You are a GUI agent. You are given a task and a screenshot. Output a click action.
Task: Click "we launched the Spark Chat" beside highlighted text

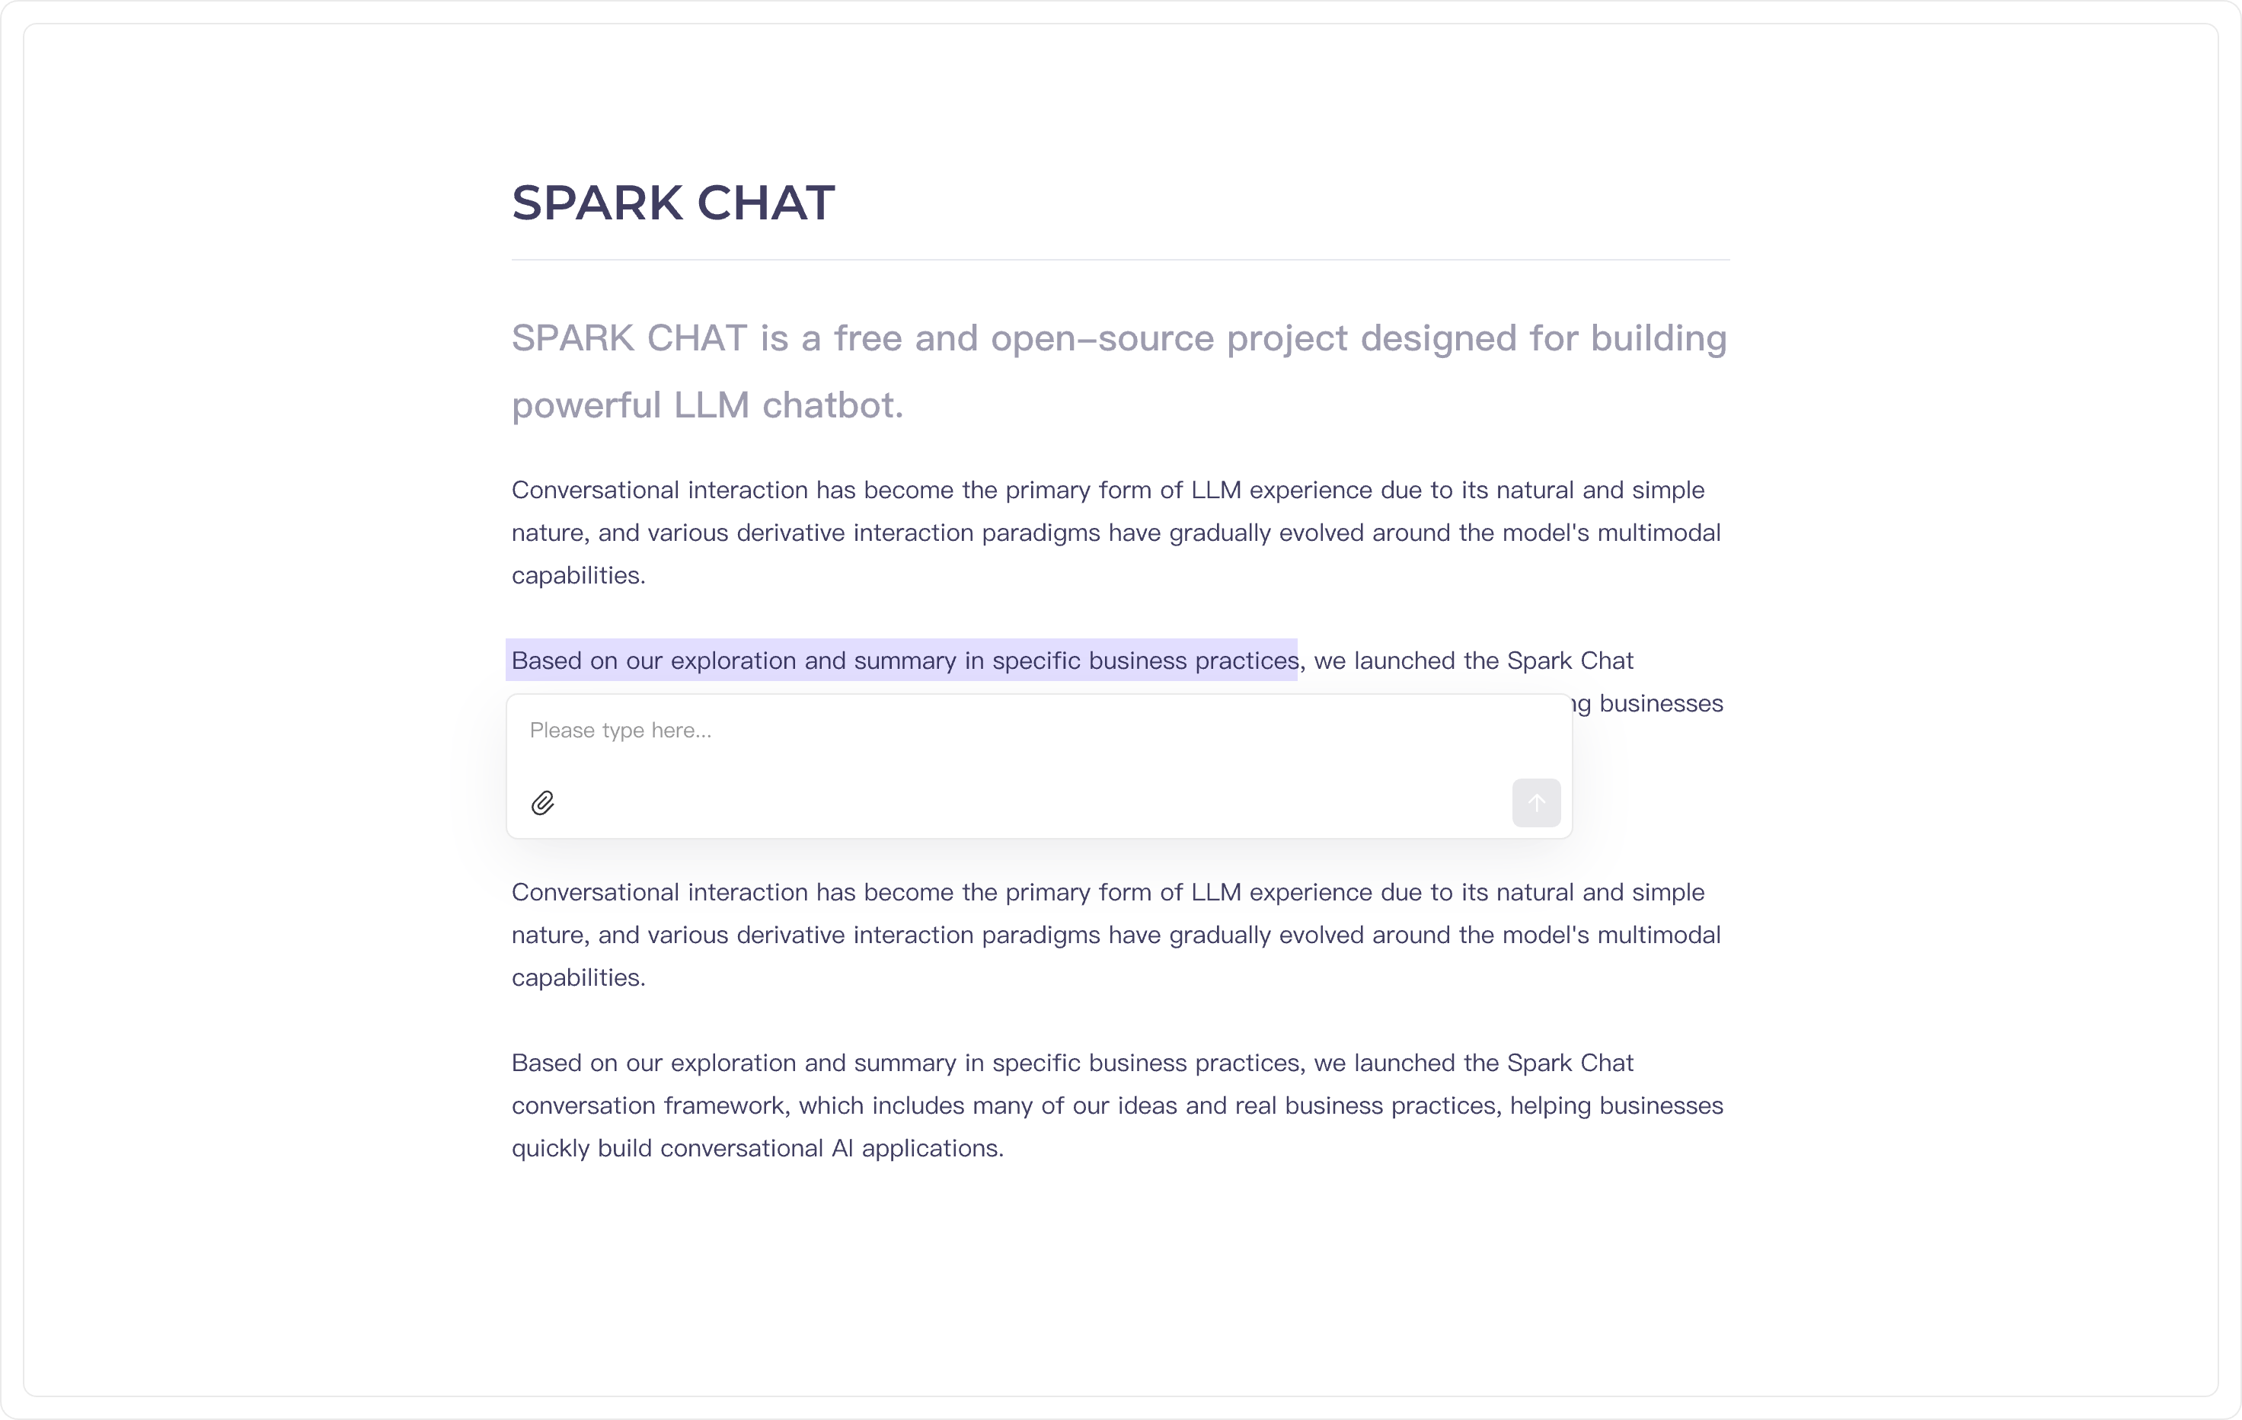pos(1473,661)
